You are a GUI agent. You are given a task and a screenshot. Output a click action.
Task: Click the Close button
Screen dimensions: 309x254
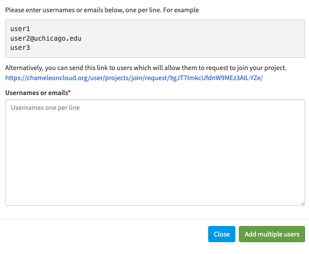221,234
